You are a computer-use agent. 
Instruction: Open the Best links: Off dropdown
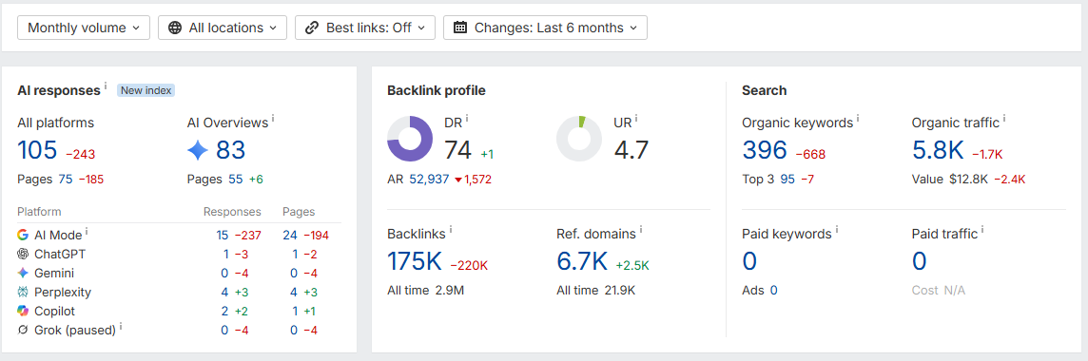pyautogui.click(x=365, y=28)
